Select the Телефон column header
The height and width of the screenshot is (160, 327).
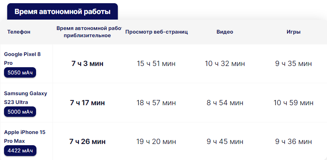[x=19, y=32]
